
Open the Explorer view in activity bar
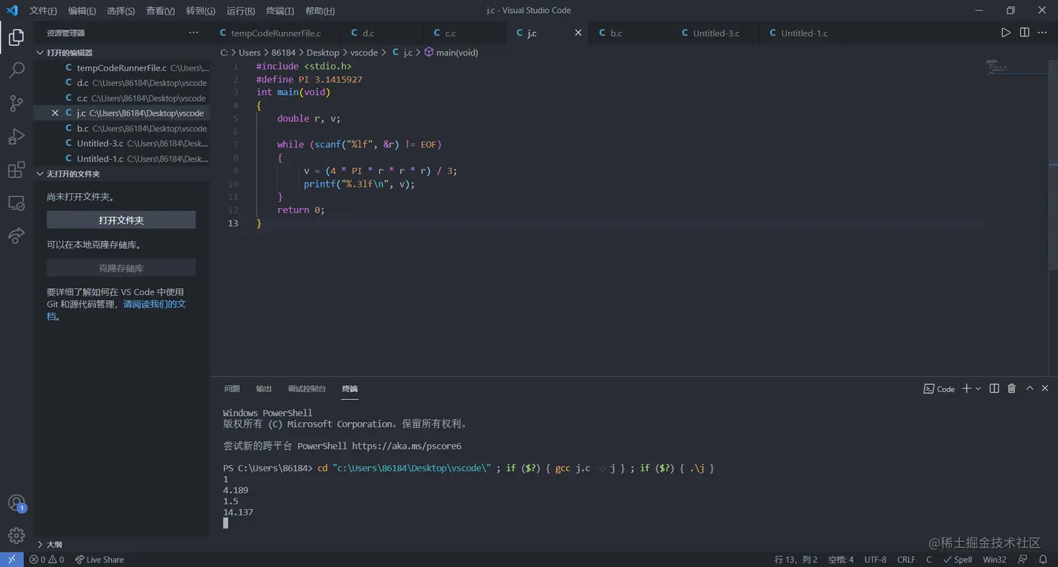[x=16, y=38]
